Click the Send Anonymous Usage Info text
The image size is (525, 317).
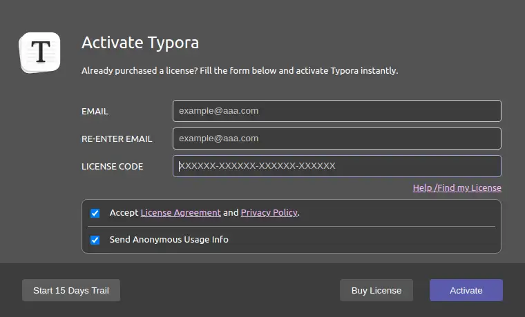pyautogui.click(x=169, y=240)
